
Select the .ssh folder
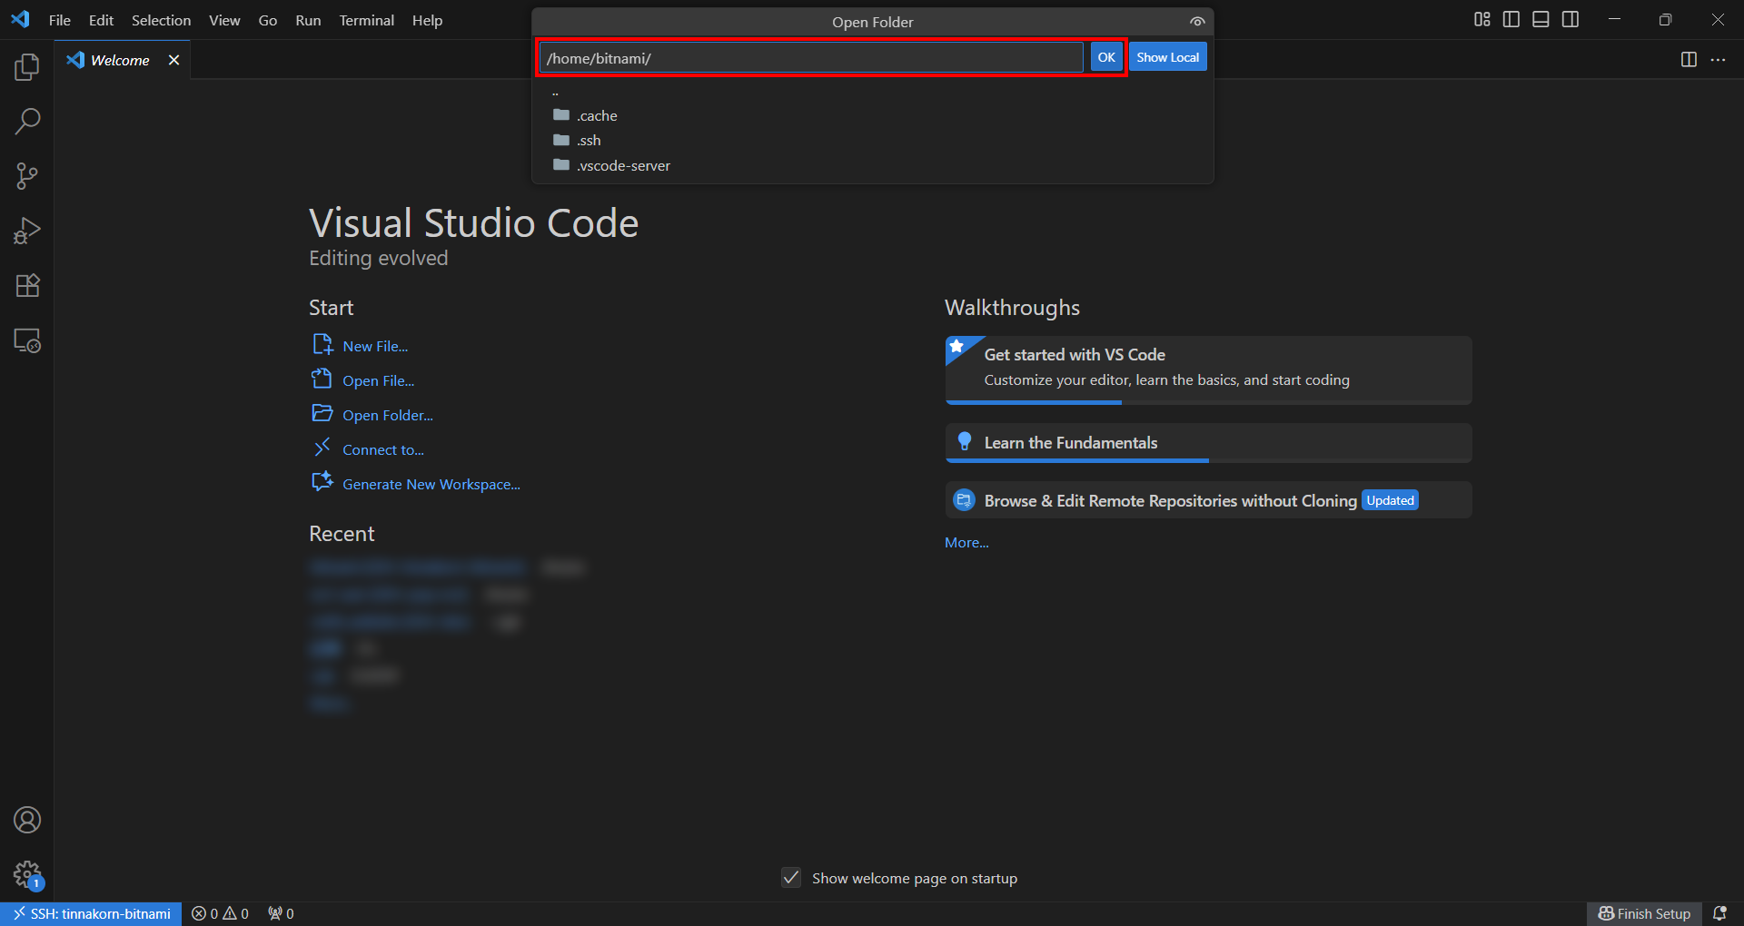pos(872,140)
